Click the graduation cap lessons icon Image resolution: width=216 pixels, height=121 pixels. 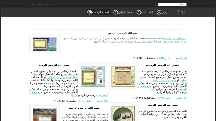pos(159,12)
